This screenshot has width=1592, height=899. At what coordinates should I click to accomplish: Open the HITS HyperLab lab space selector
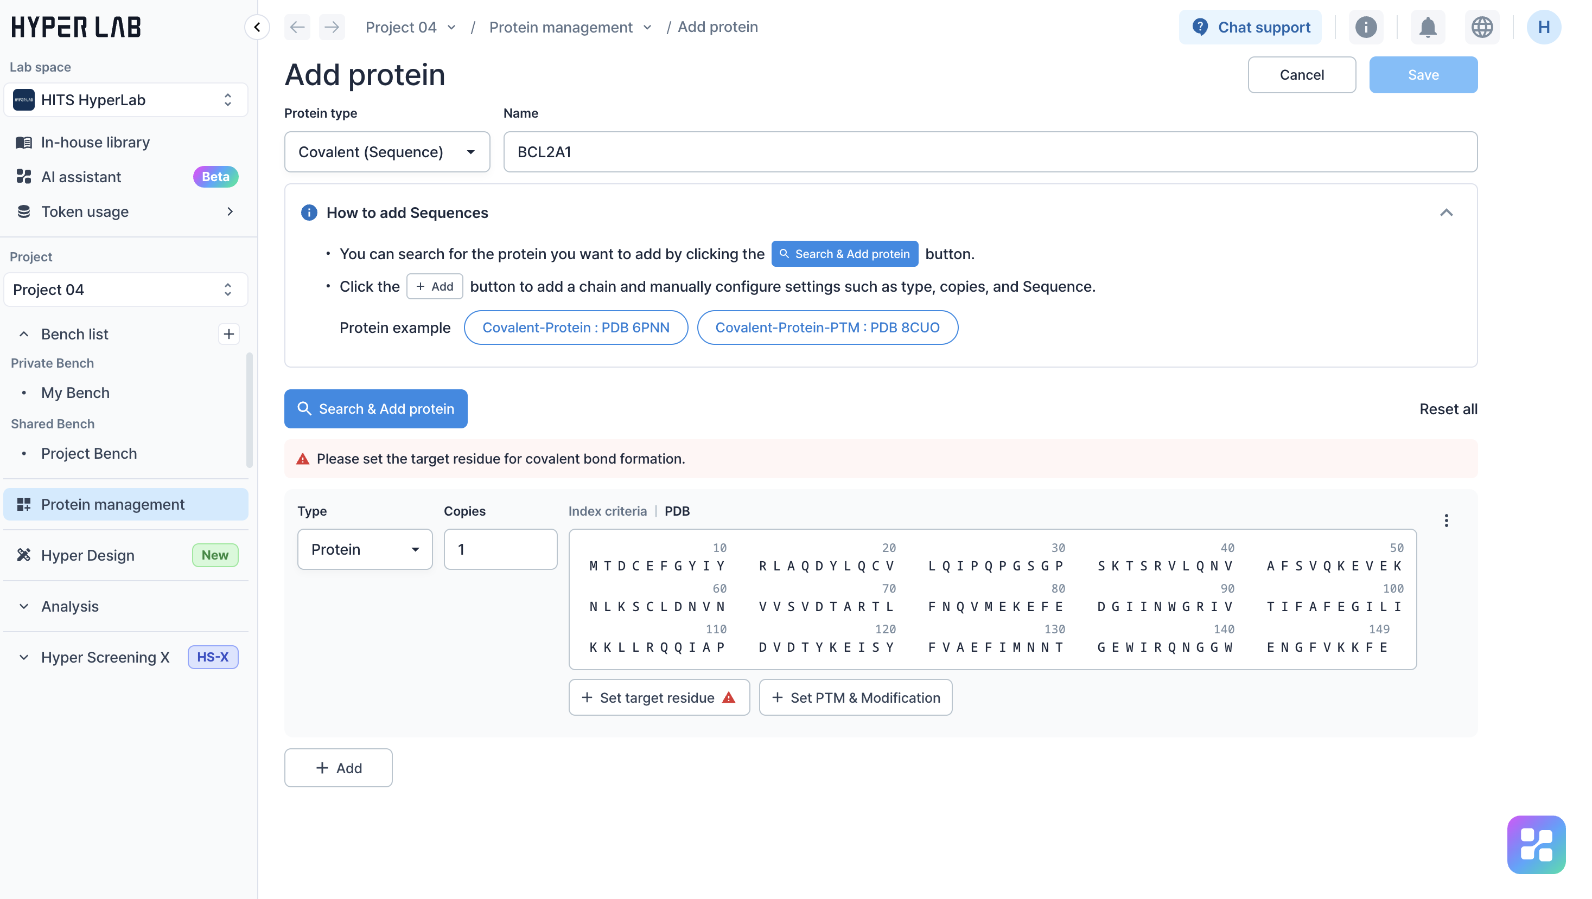coord(125,100)
